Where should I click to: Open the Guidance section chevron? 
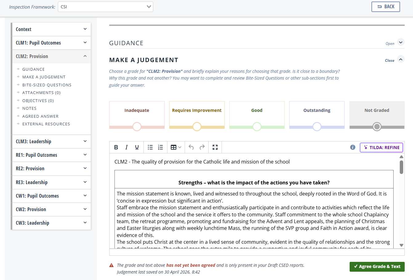click(x=401, y=42)
